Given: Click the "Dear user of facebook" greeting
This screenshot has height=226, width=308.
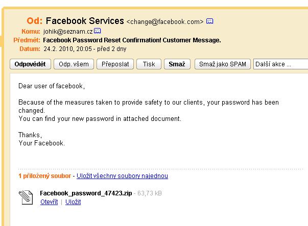Looking at the screenshot, I should click(52, 86).
